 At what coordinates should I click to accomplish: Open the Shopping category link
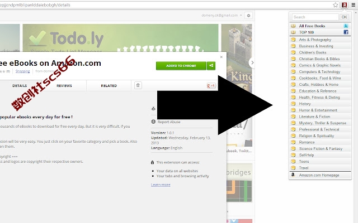(22, 71)
